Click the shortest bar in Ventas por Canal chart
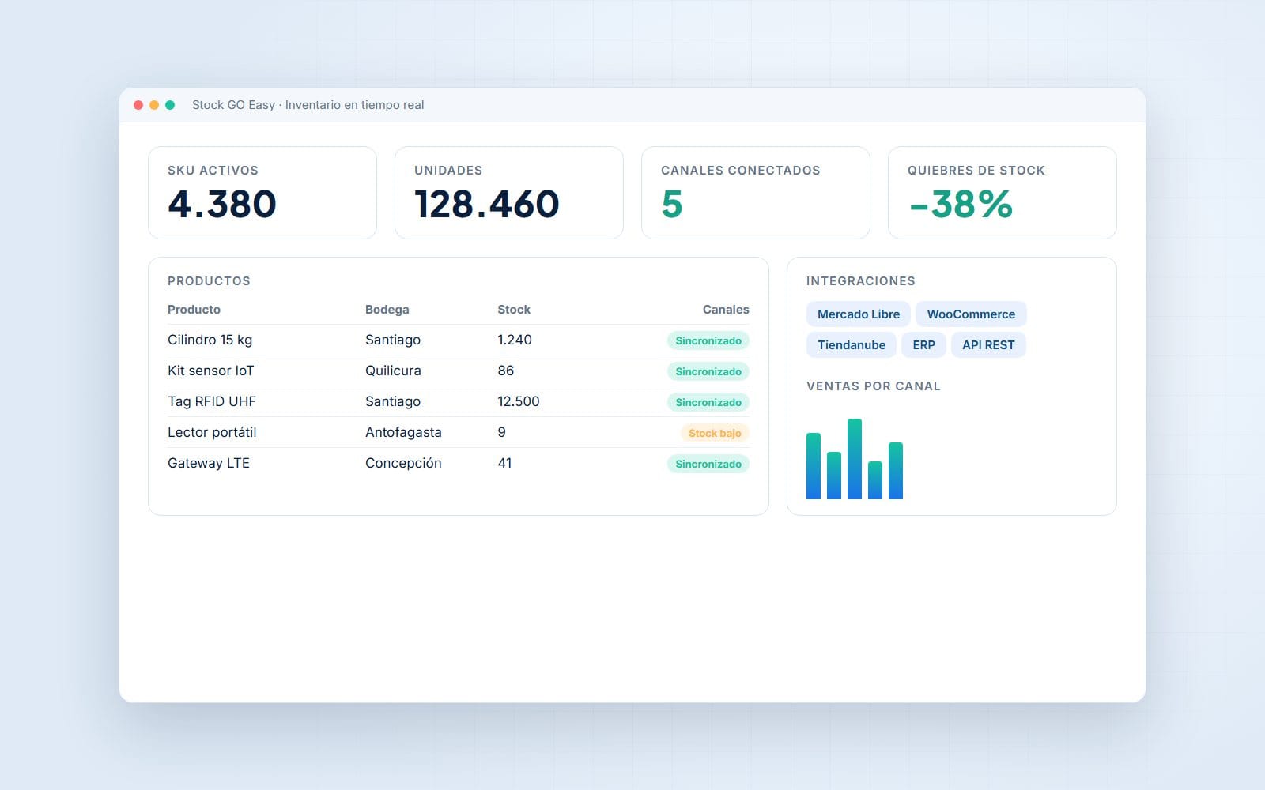 pyautogui.click(x=875, y=480)
